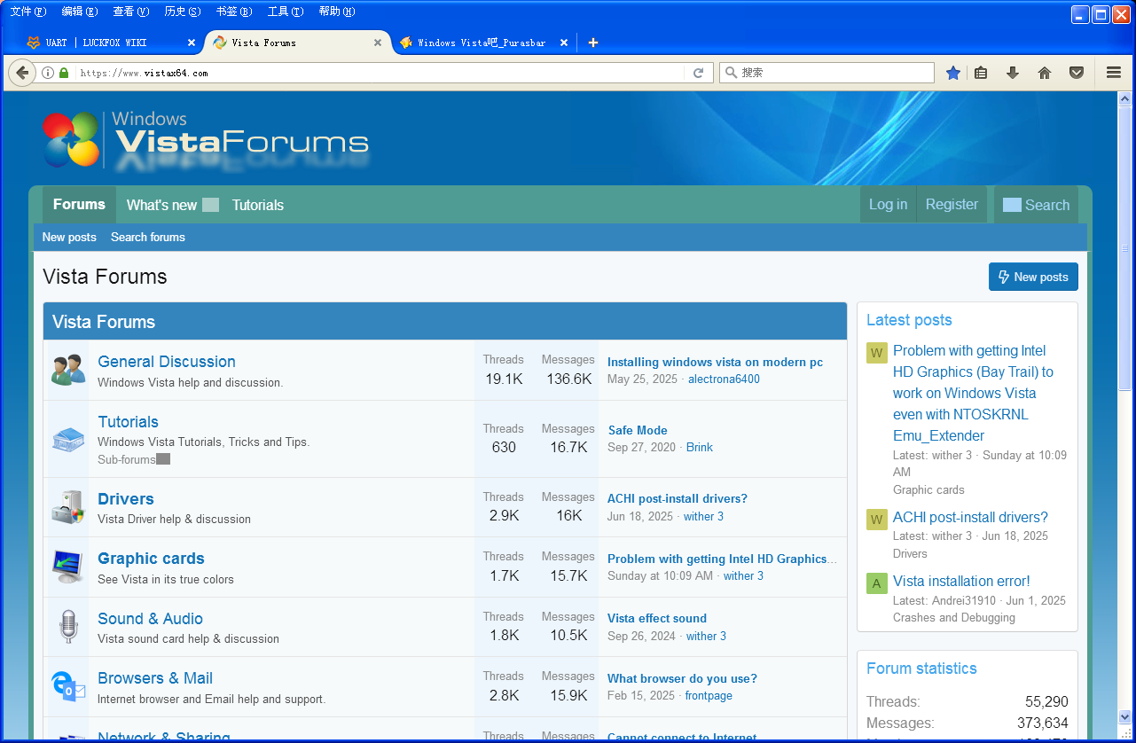The height and width of the screenshot is (743, 1136).
Task: Click avatar W beside ACHI post-install drivers
Action: [x=876, y=520]
